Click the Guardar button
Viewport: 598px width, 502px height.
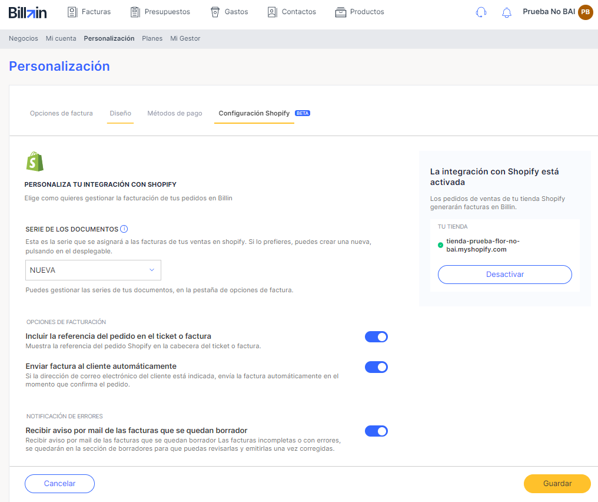[557, 484]
